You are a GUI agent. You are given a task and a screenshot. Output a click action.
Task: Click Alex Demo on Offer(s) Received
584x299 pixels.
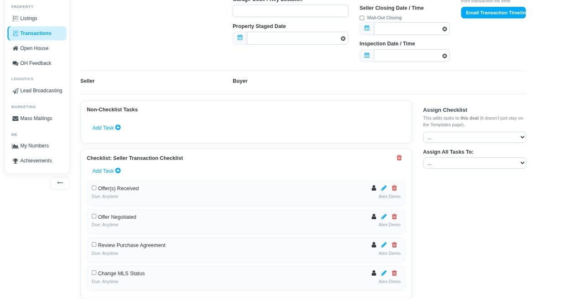point(389,196)
